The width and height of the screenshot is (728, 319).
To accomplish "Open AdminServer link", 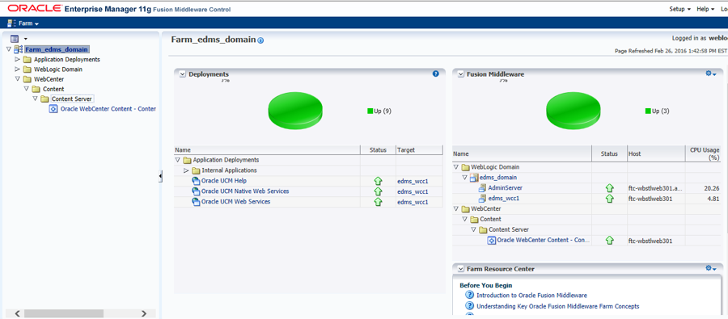I will 505,188.
